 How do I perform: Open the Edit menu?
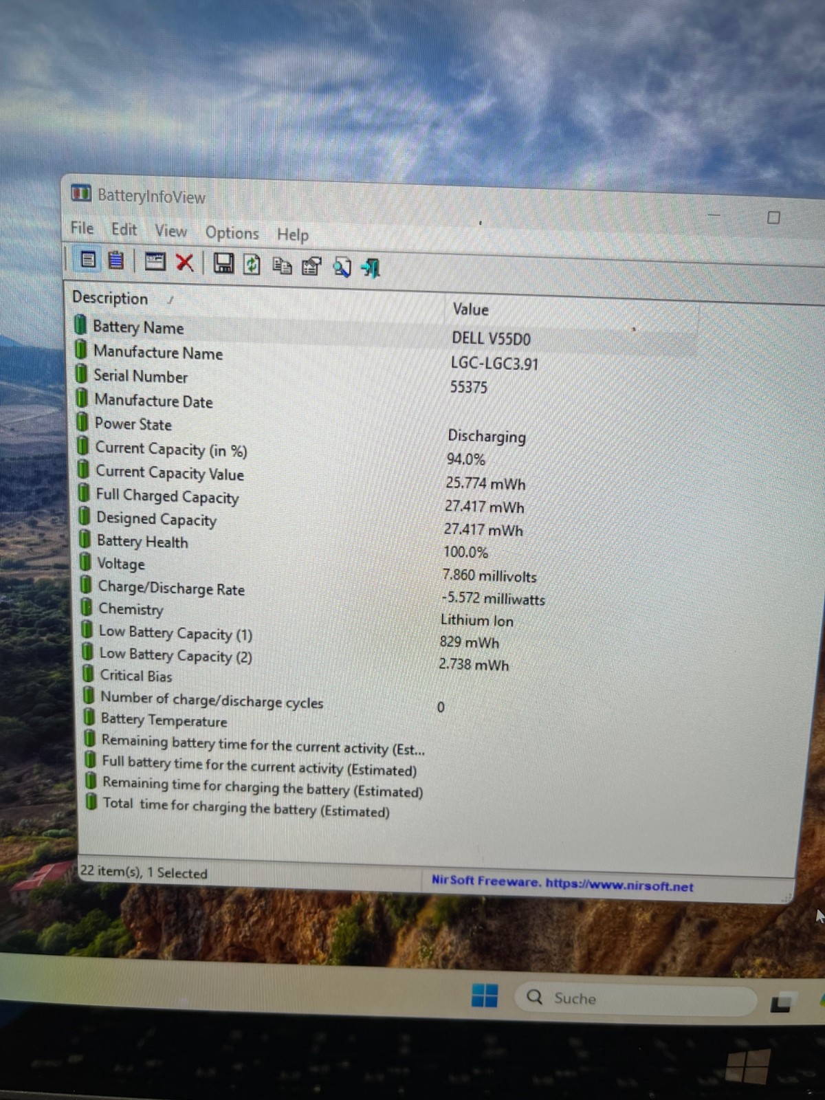point(124,230)
